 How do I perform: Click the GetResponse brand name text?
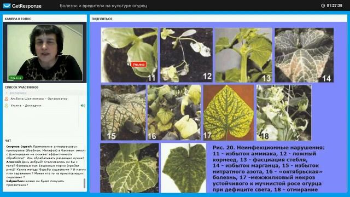point(27,6)
